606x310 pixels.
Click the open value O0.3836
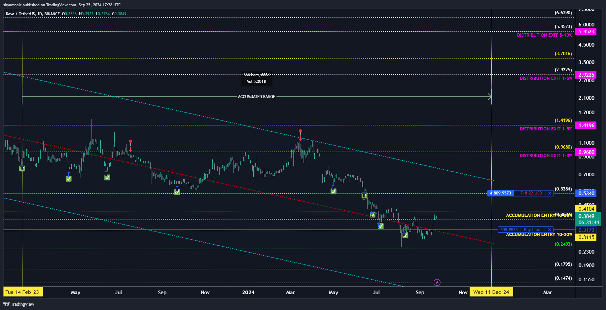click(x=69, y=14)
